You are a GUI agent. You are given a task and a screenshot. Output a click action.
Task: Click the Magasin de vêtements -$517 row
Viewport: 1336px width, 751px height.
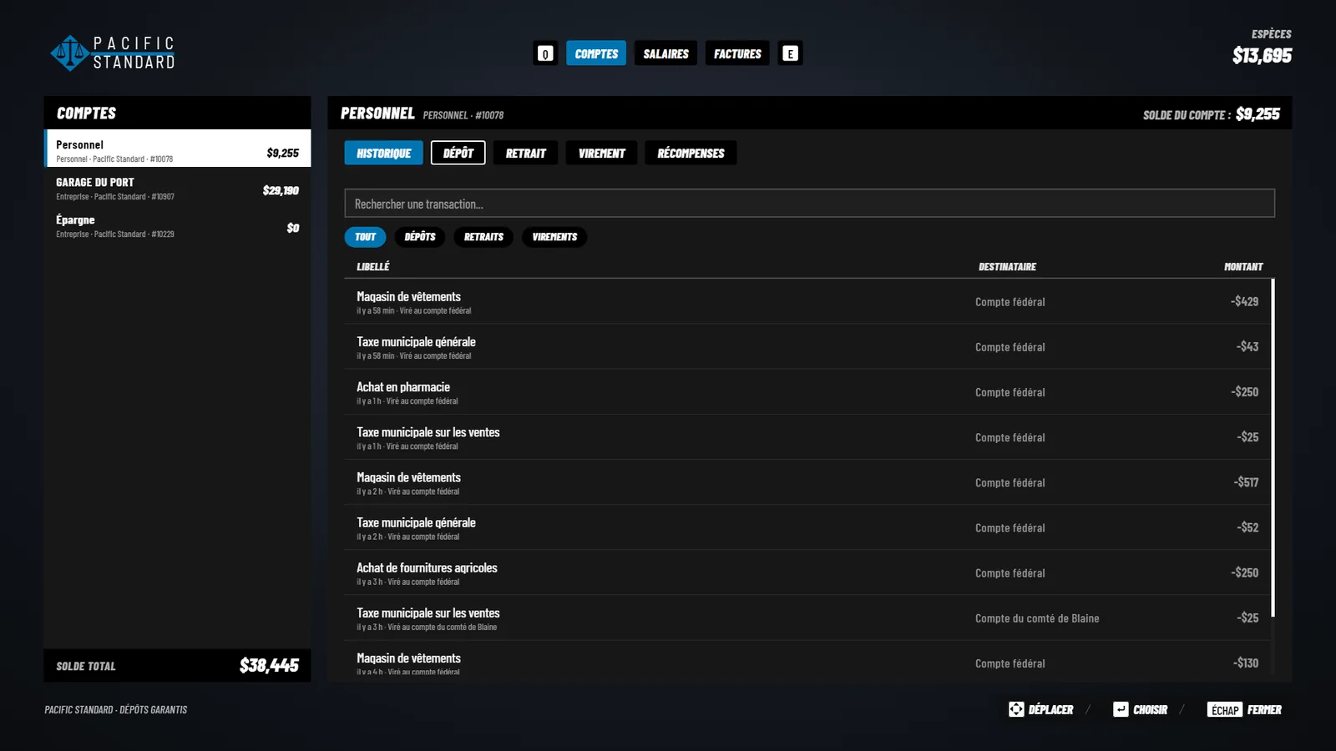[x=807, y=482]
